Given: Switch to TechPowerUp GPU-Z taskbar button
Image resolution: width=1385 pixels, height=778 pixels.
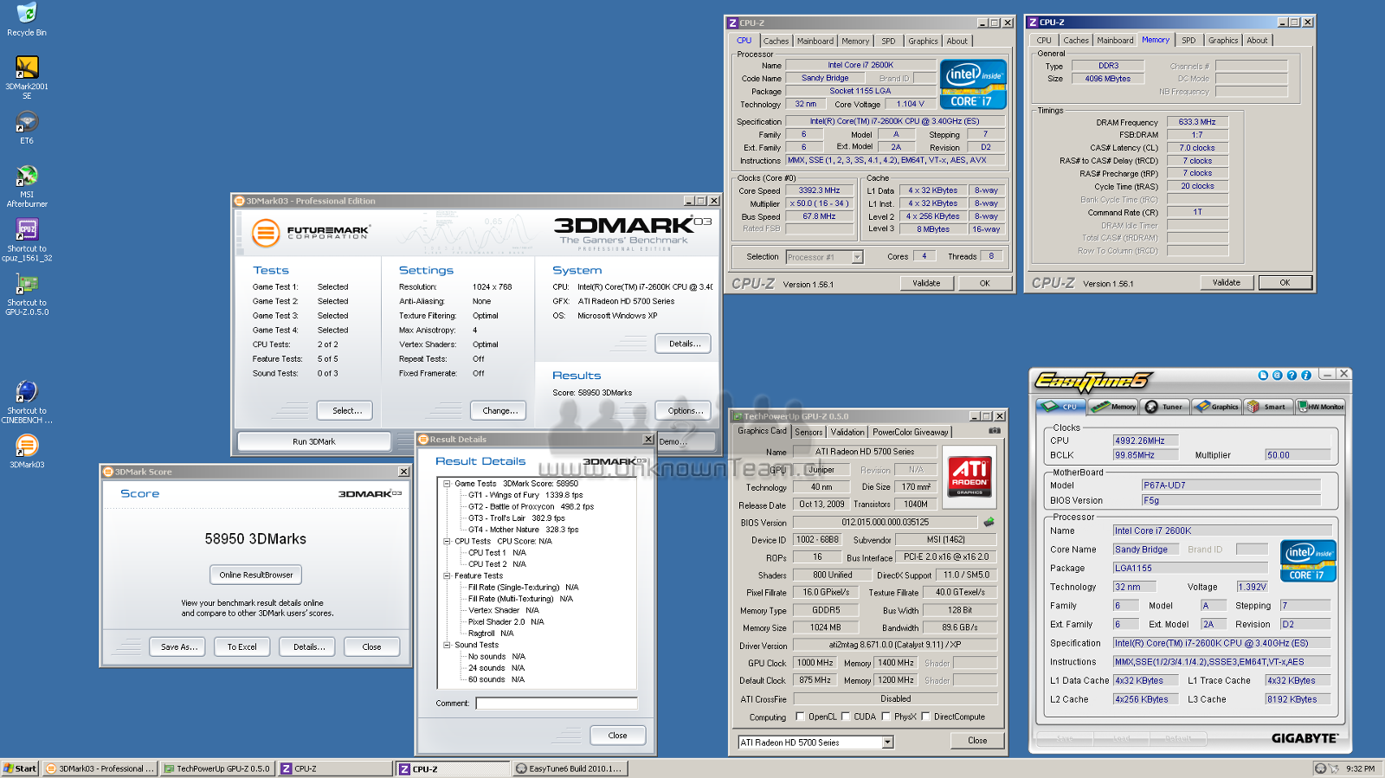Looking at the screenshot, I should (217, 768).
